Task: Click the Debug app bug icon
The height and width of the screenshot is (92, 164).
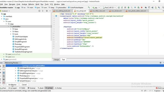Action: point(128,7)
